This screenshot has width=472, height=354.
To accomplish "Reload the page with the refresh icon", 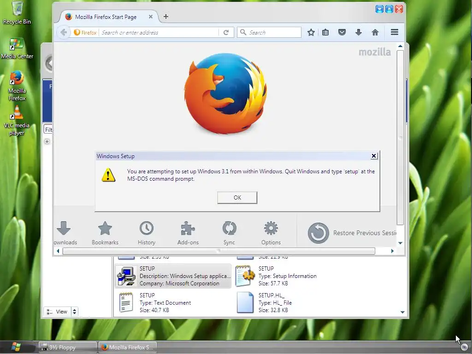I will 226,32.
